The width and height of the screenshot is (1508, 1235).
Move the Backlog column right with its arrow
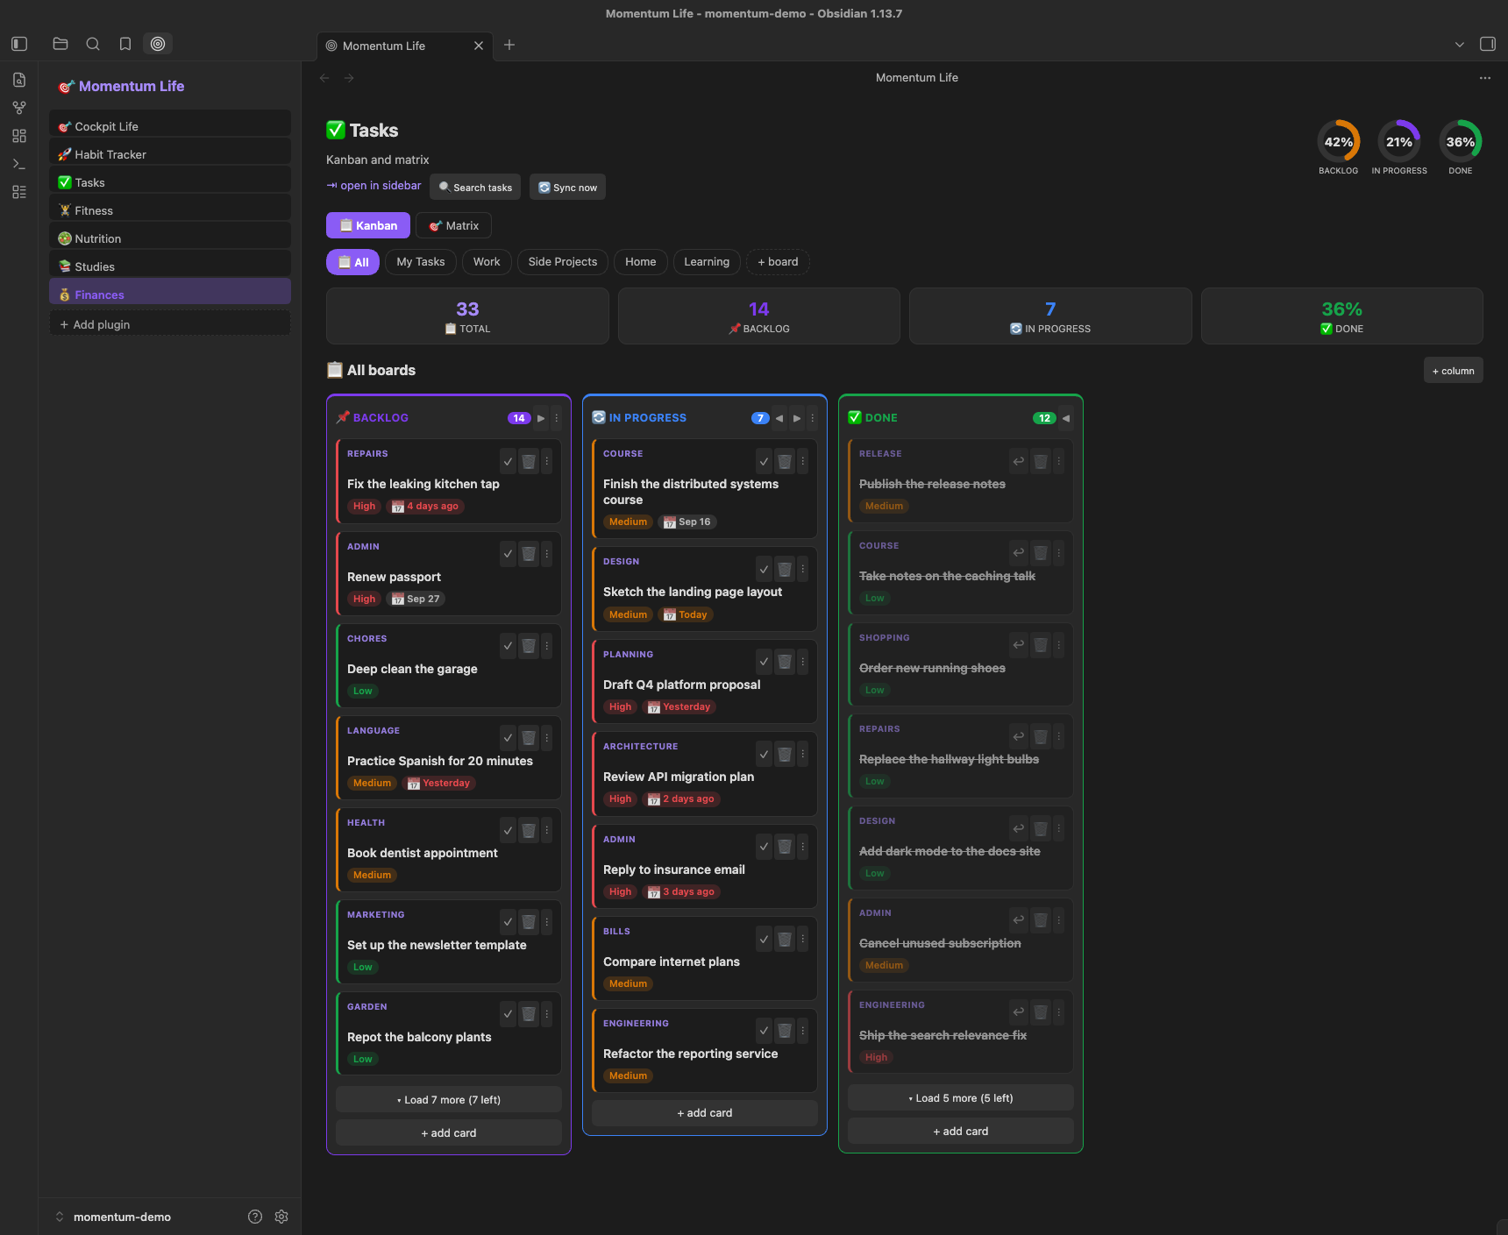click(541, 418)
